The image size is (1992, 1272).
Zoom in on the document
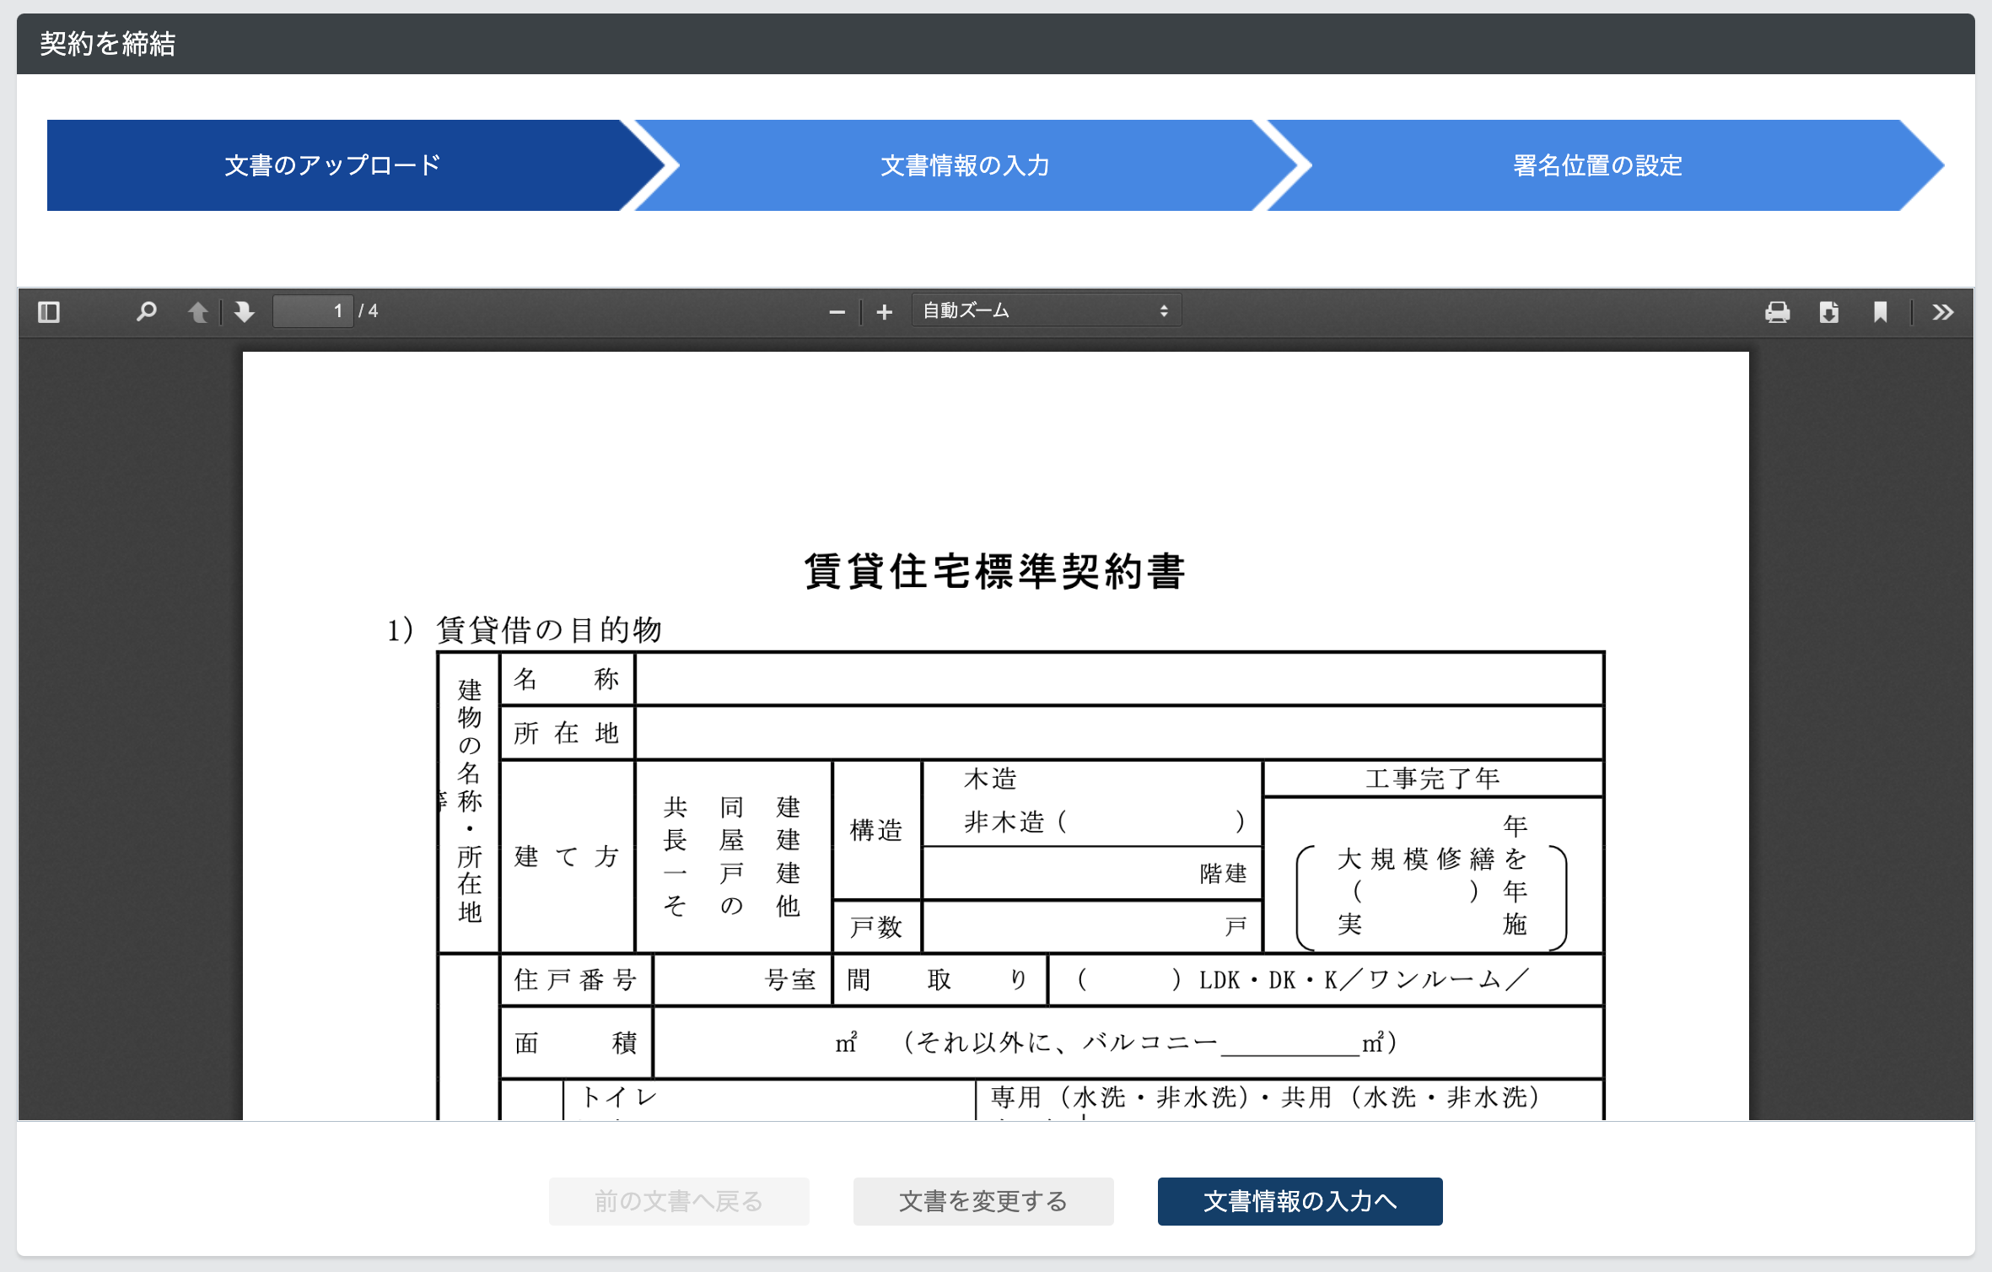coord(884,311)
